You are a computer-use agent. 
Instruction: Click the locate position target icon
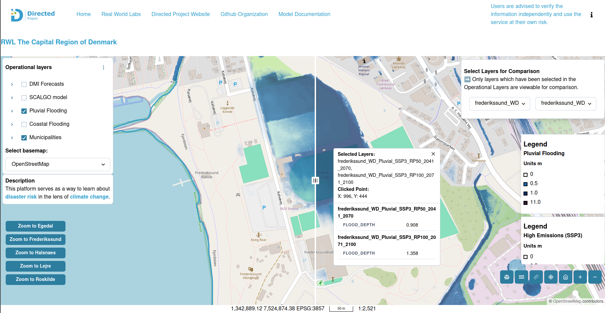click(x=551, y=277)
